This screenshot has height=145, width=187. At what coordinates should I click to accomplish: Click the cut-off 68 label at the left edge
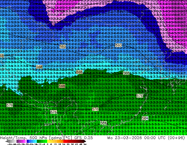point(2,56)
